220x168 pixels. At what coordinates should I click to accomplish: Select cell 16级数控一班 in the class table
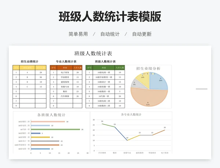104,91
